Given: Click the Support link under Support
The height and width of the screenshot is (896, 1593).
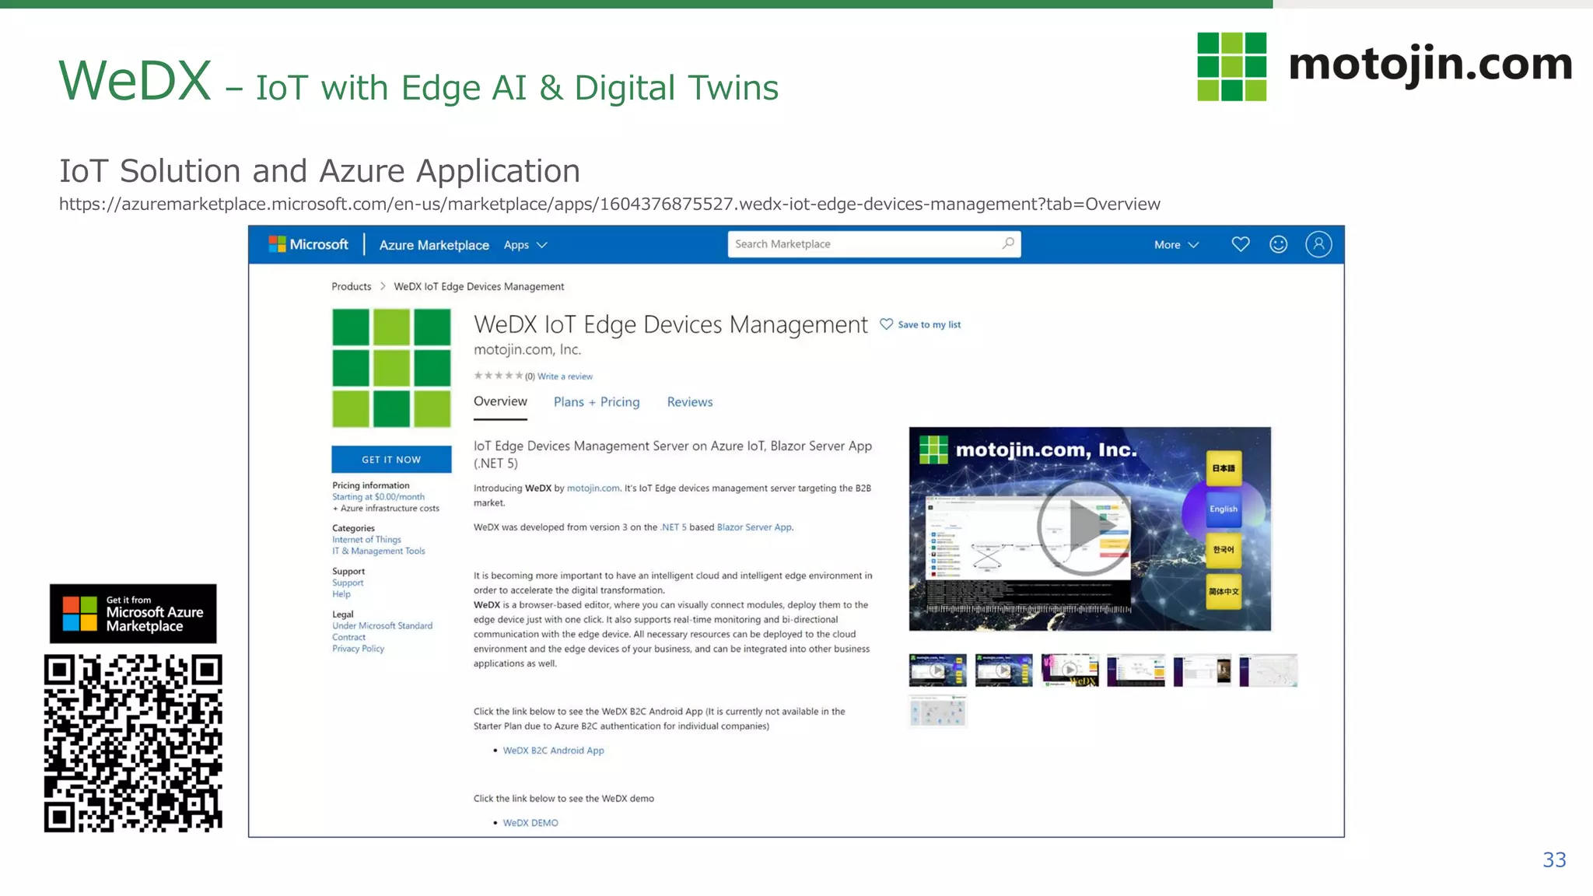Looking at the screenshot, I should pos(348,583).
